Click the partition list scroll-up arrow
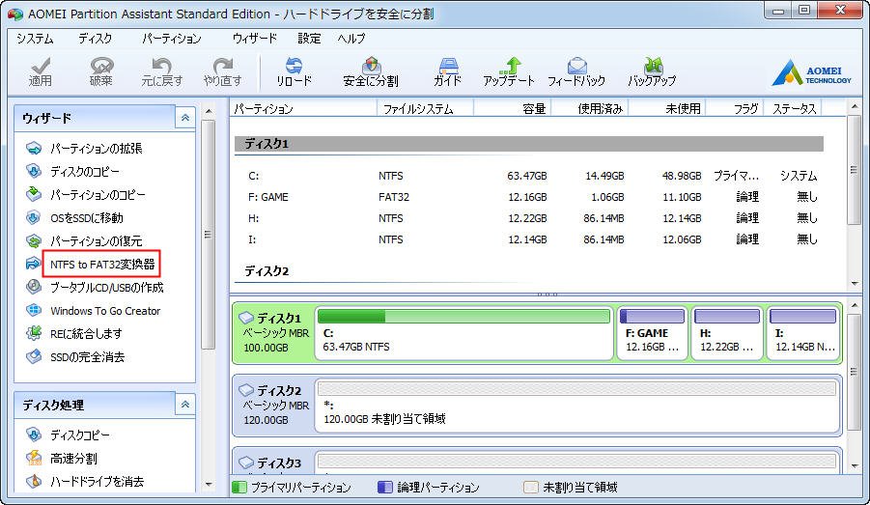Screen dimensions: 870x505 (x=854, y=106)
